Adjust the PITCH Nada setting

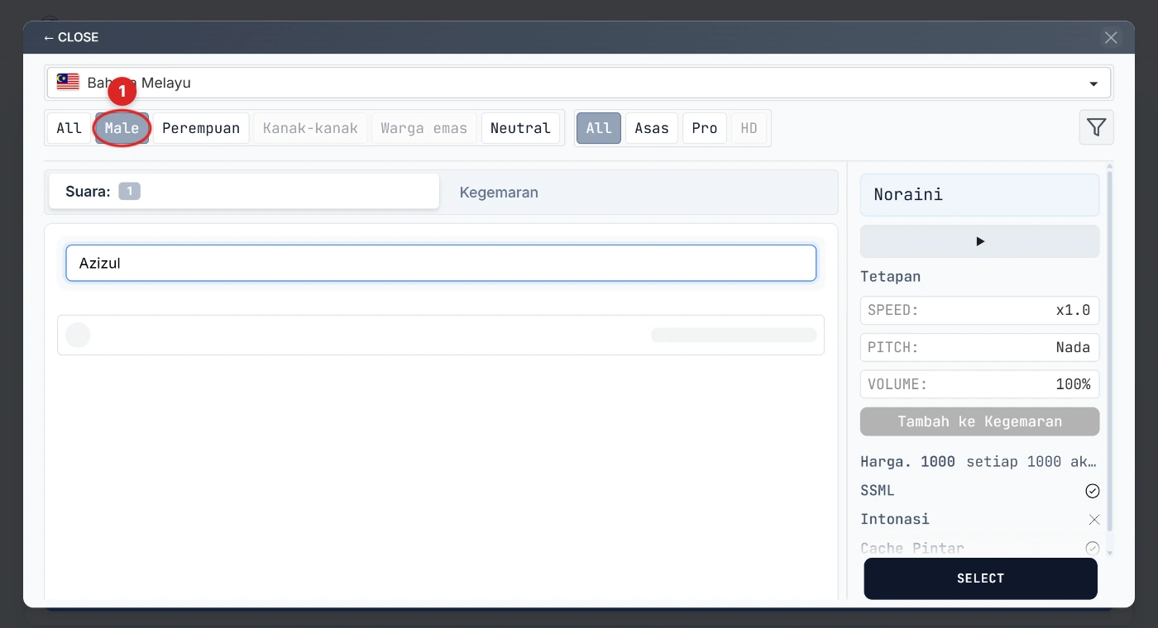click(x=980, y=347)
